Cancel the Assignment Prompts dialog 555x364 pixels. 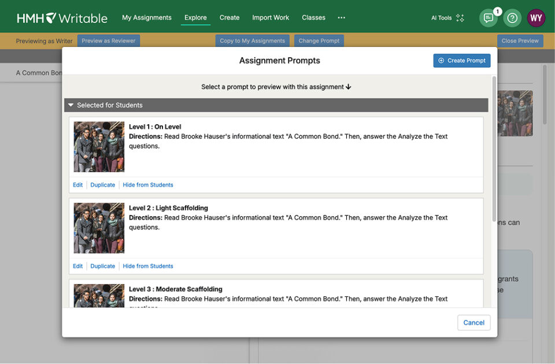tap(474, 322)
